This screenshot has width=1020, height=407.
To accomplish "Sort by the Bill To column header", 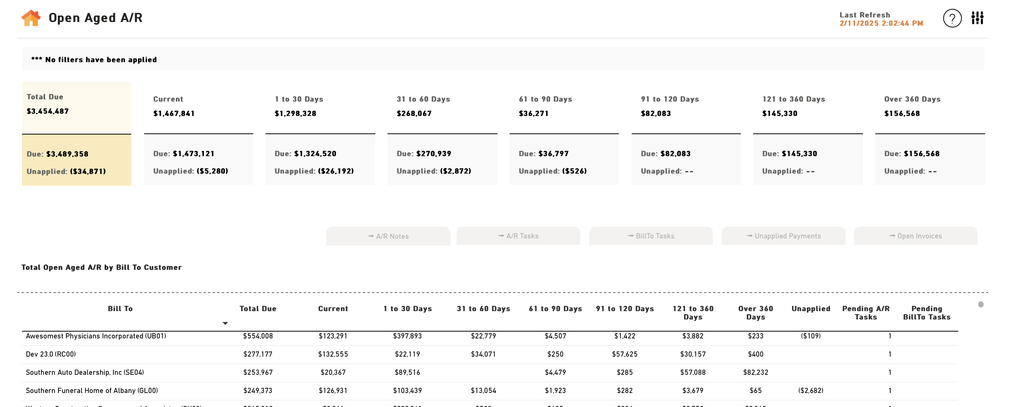I will [x=120, y=308].
